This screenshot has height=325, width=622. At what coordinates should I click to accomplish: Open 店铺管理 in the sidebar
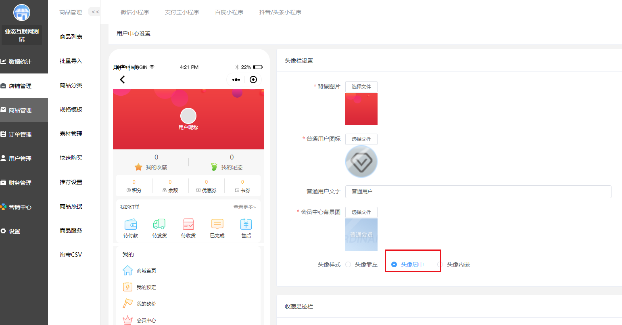click(24, 86)
